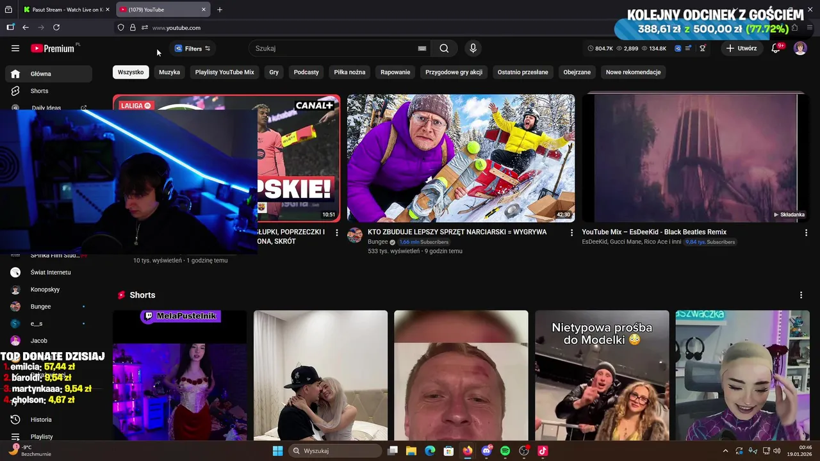
Task: Open TikTok app in the taskbar
Action: pos(543,451)
